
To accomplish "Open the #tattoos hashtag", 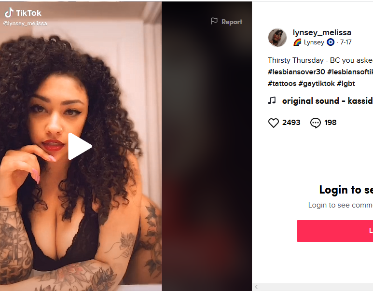I will [x=282, y=83].
